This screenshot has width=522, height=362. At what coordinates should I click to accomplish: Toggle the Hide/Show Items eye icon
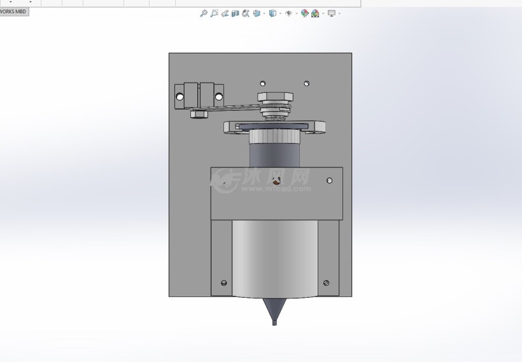[288, 13]
